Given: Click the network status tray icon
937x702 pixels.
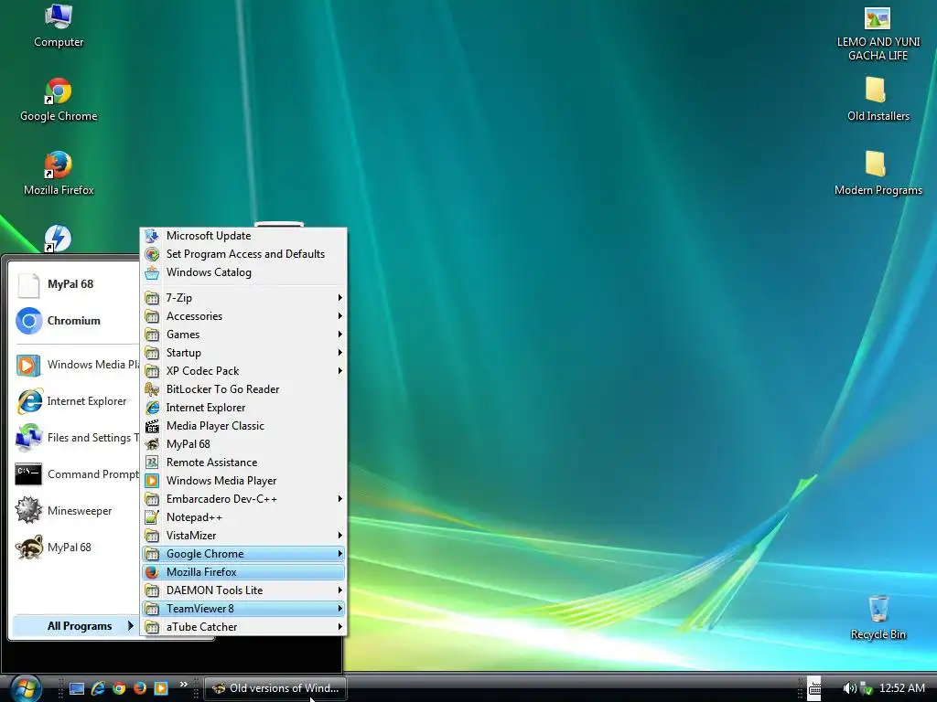Looking at the screenshot, I should pos(866,688).
